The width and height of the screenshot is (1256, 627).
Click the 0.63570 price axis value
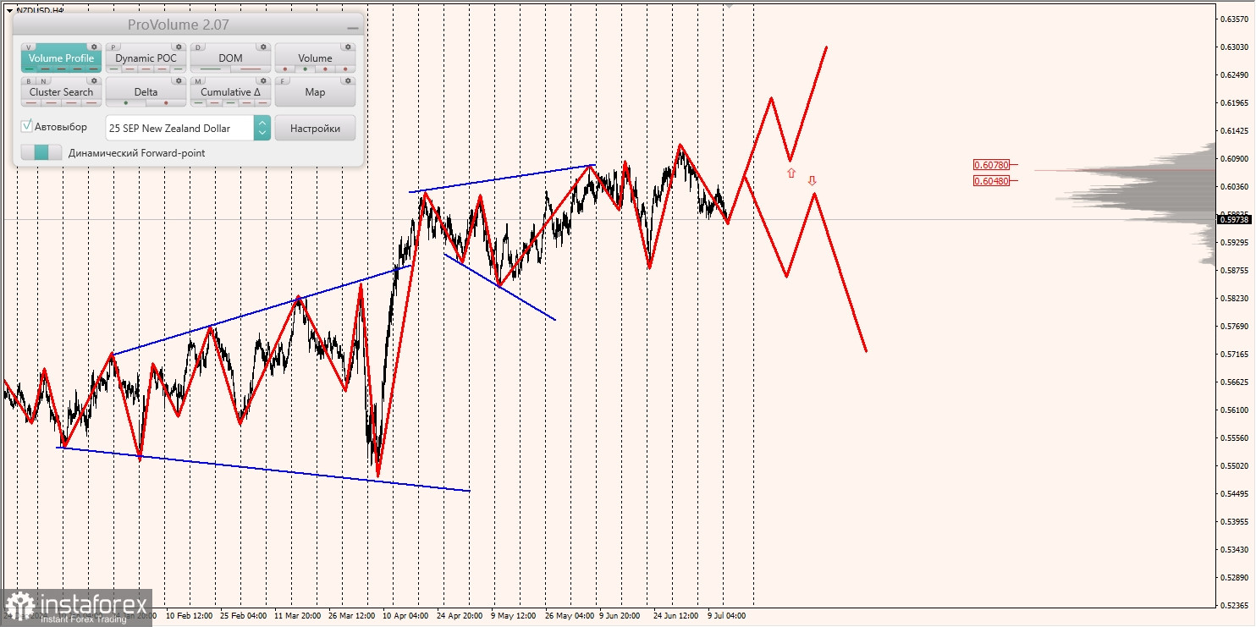[1234, 19]
